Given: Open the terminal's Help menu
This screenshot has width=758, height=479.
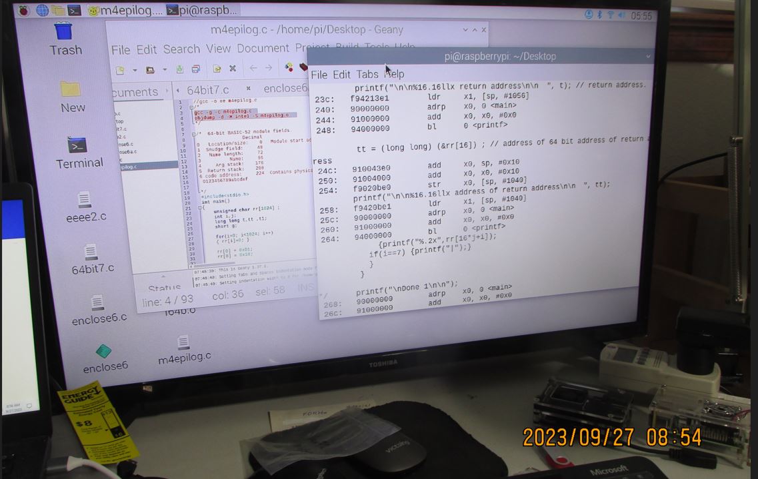Looking at the screenshot, I should tap(395, 74).
